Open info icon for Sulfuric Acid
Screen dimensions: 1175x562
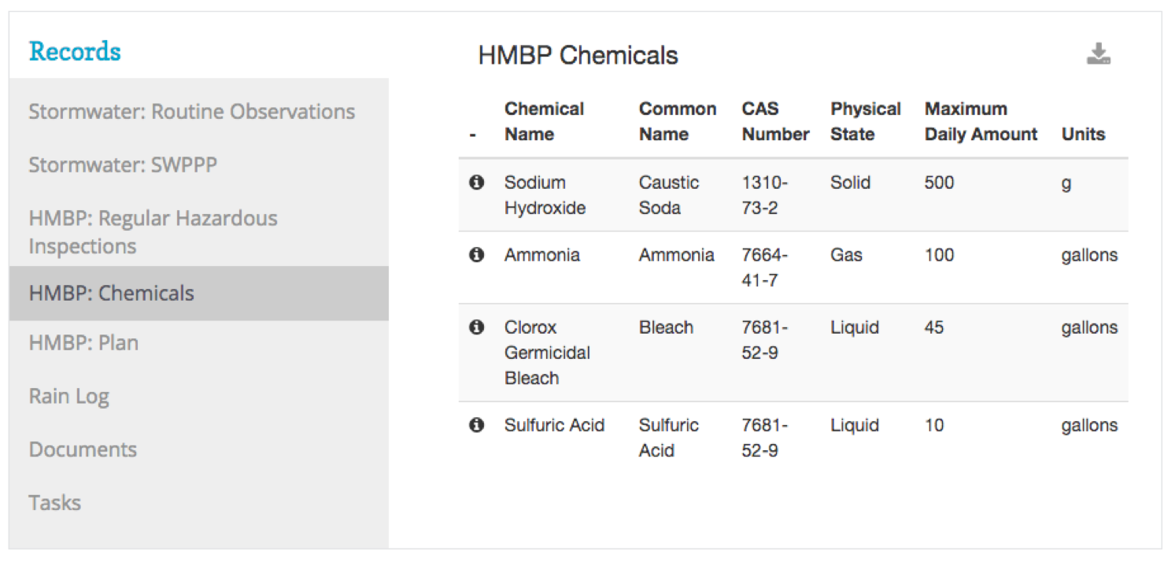(476, 424)
